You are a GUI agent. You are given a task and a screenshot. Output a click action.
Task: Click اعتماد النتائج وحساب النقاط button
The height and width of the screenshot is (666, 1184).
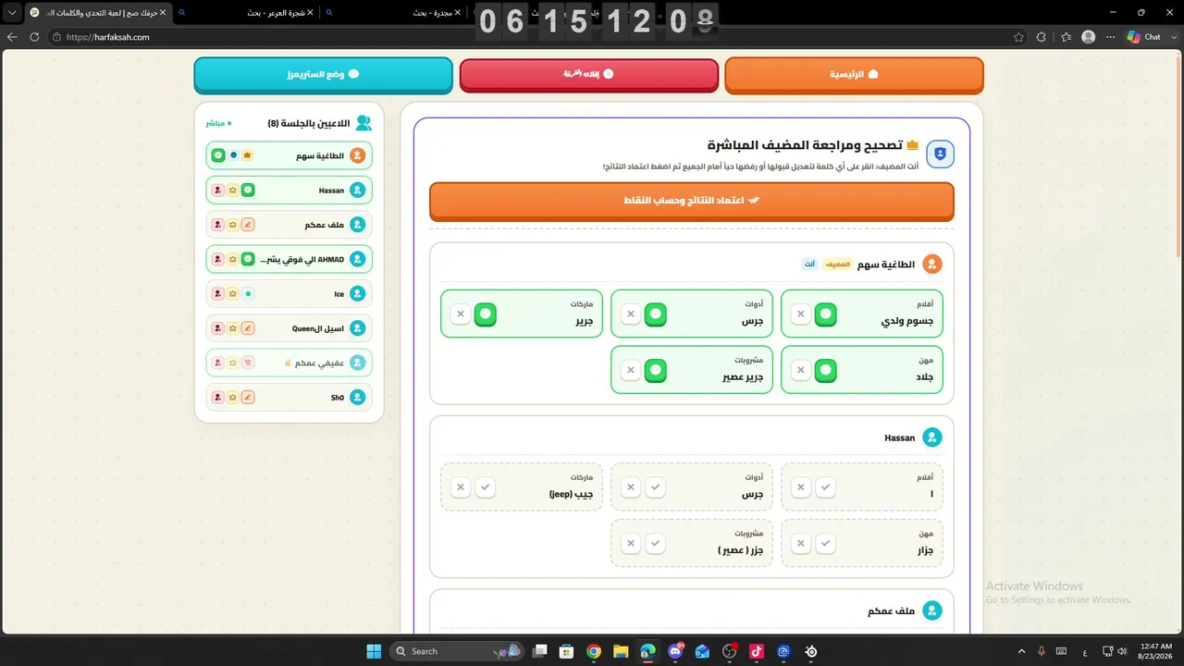(692, 200)
